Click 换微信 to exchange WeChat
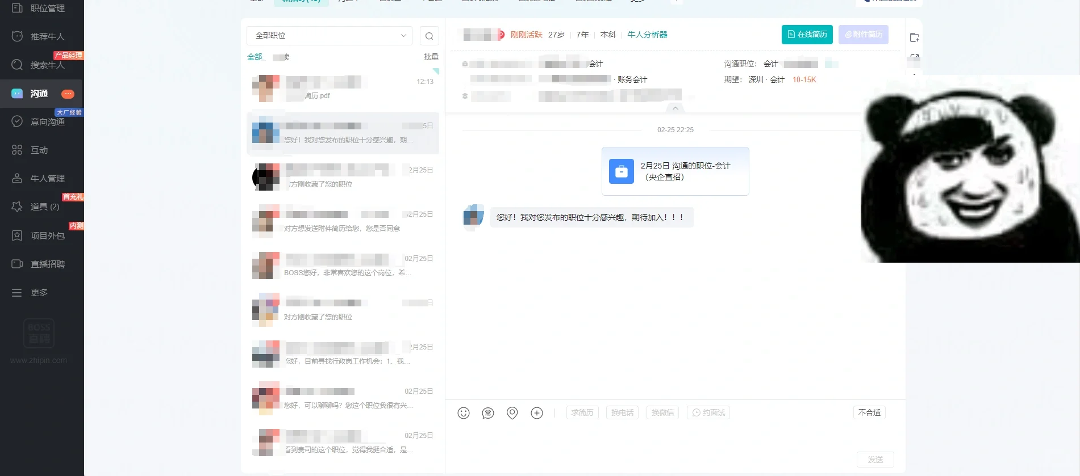 coord(662,412)
